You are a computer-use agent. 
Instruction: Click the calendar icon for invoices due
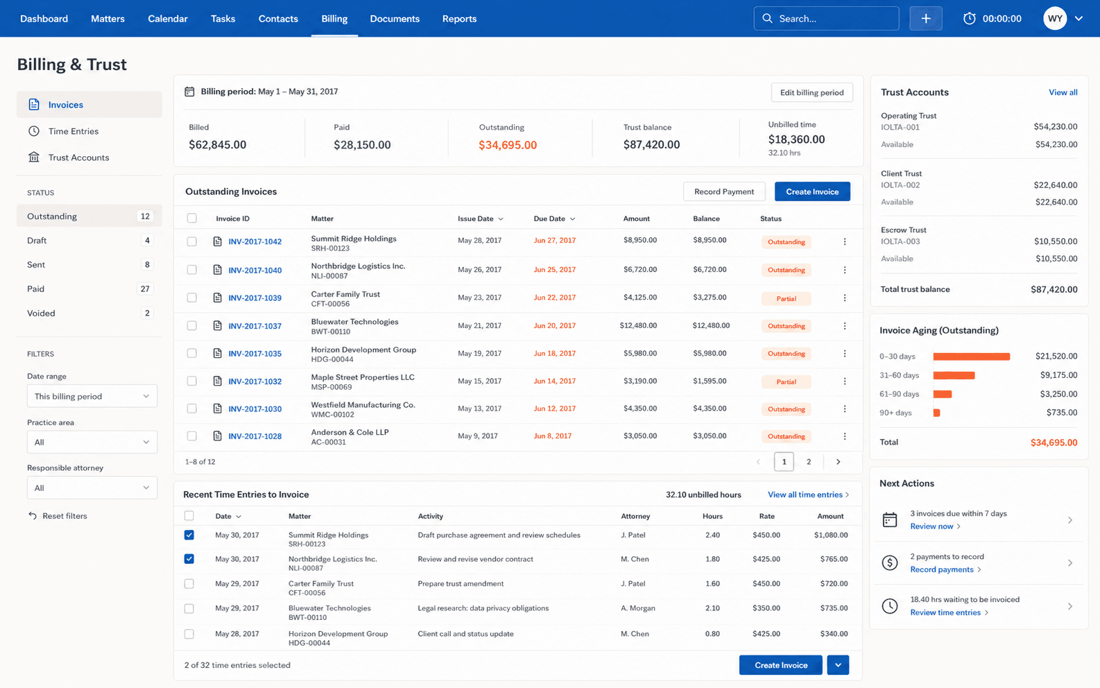click(x=890, y=519)
